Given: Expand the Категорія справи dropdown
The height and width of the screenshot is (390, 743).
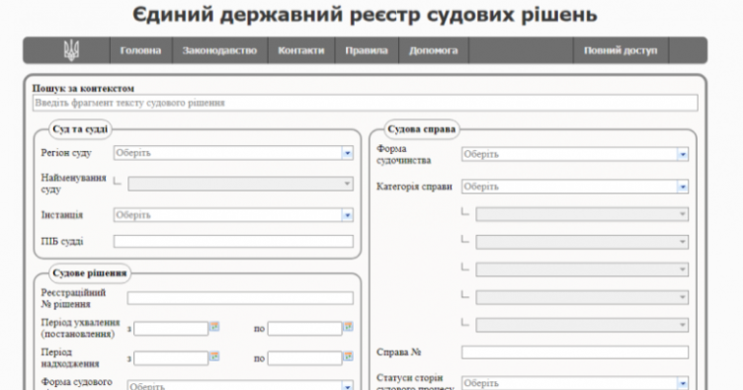Looking at the screenshot, I should coord(575,187).
